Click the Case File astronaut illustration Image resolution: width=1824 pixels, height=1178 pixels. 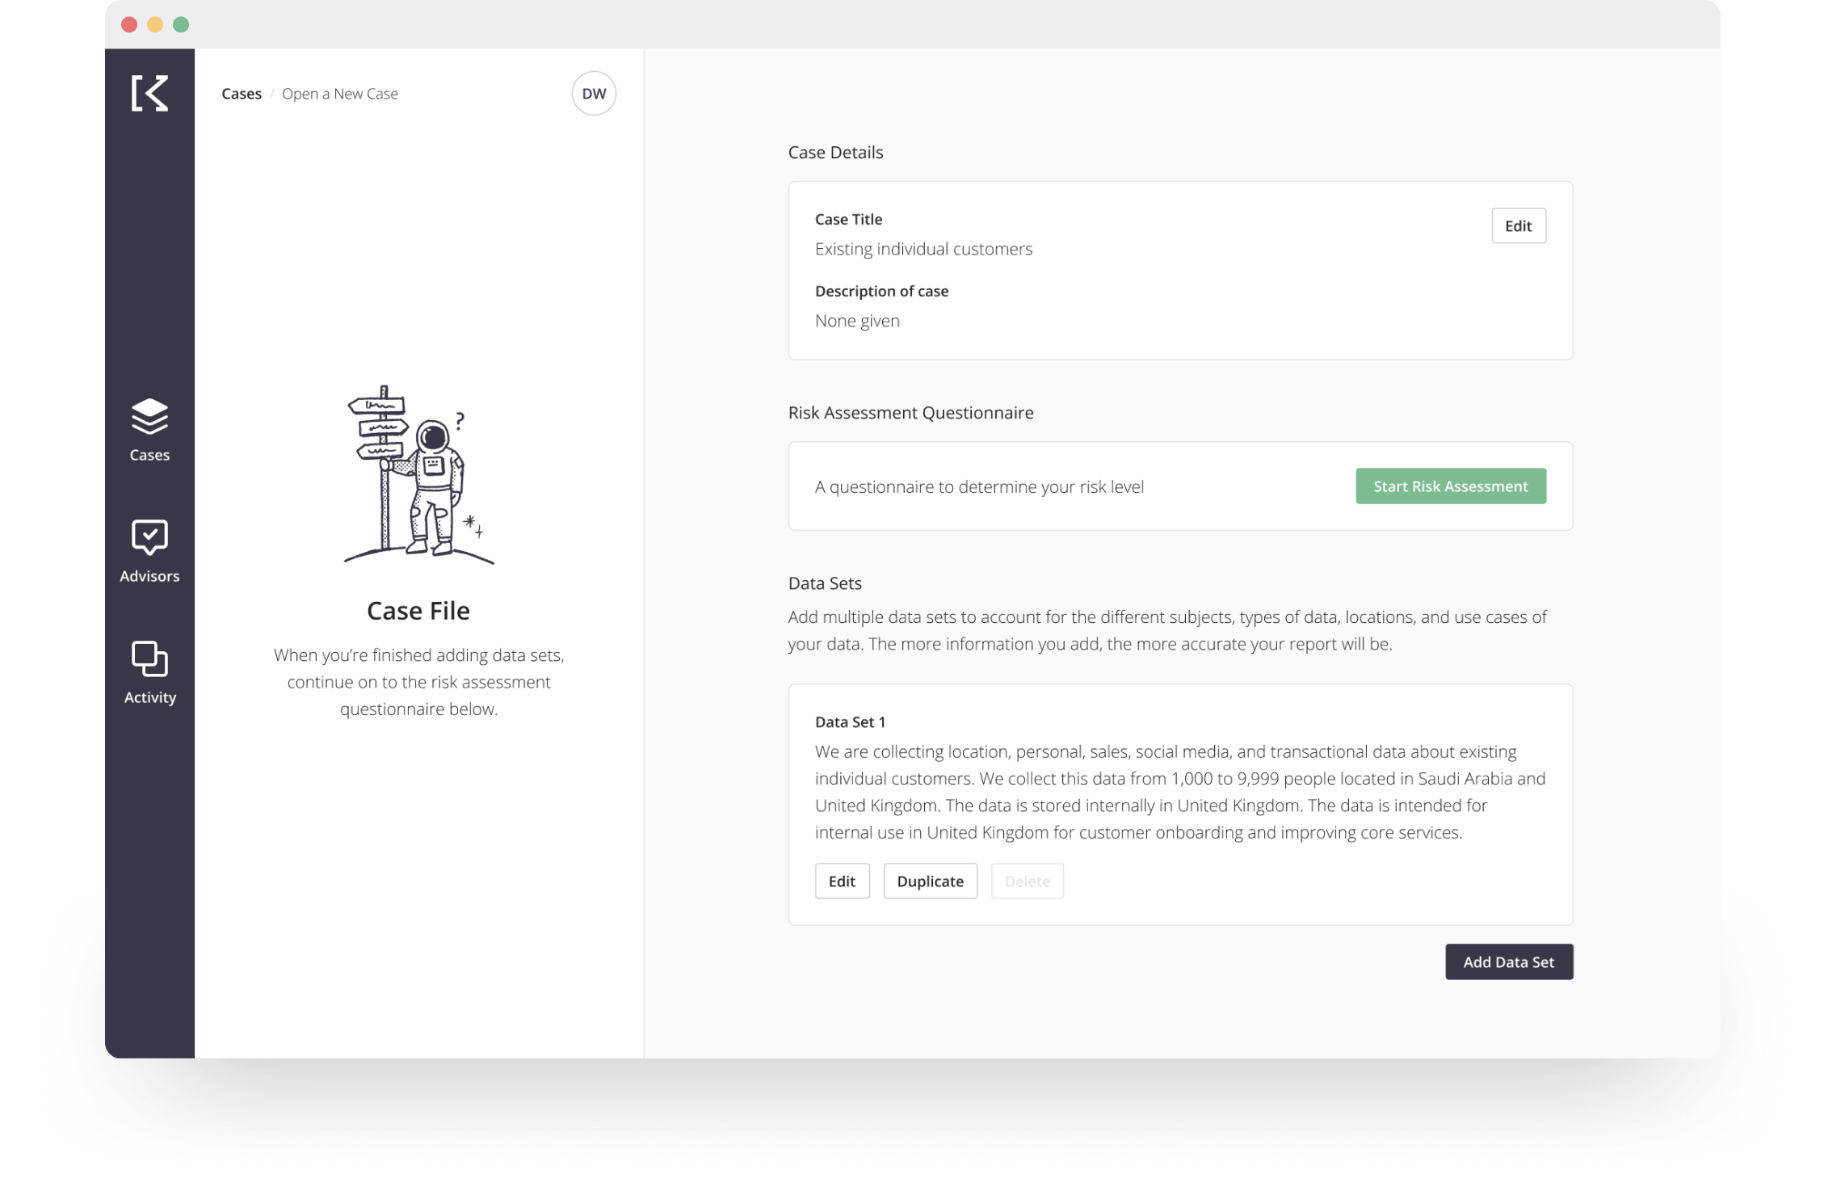pos(418,474)
